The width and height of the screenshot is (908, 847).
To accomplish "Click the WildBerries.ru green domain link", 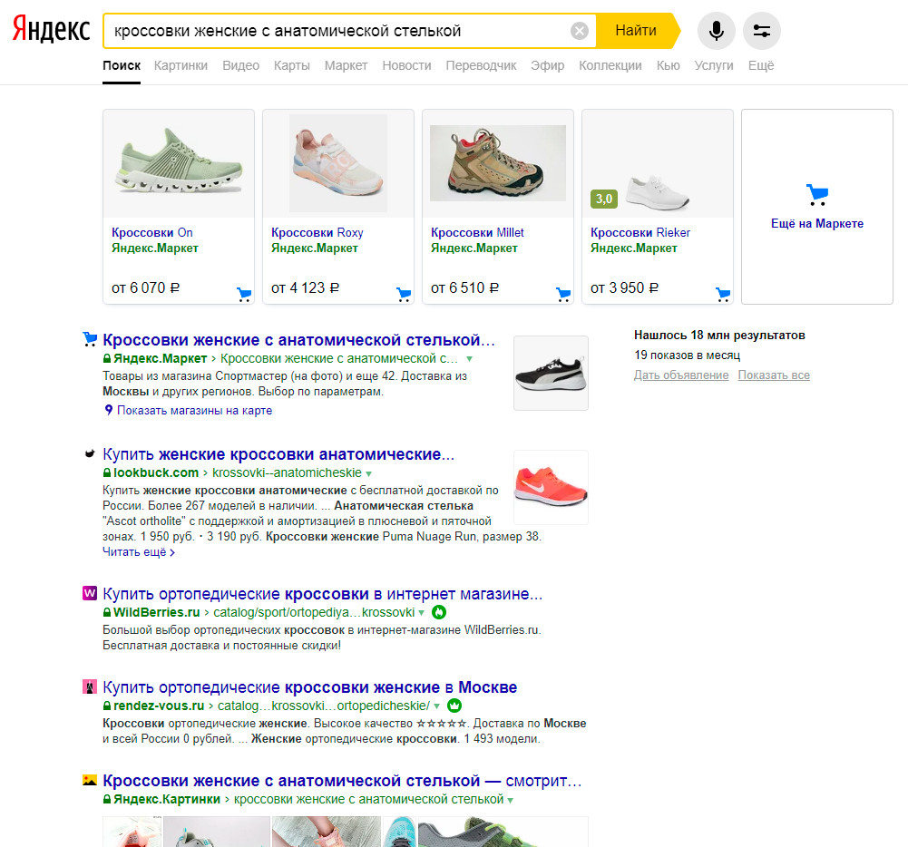I will 156,612.
